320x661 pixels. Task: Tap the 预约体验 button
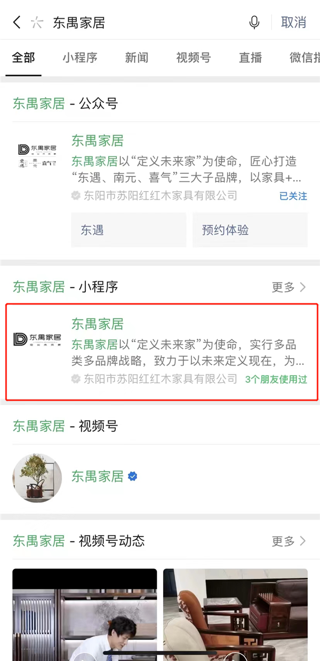[250, 230]
